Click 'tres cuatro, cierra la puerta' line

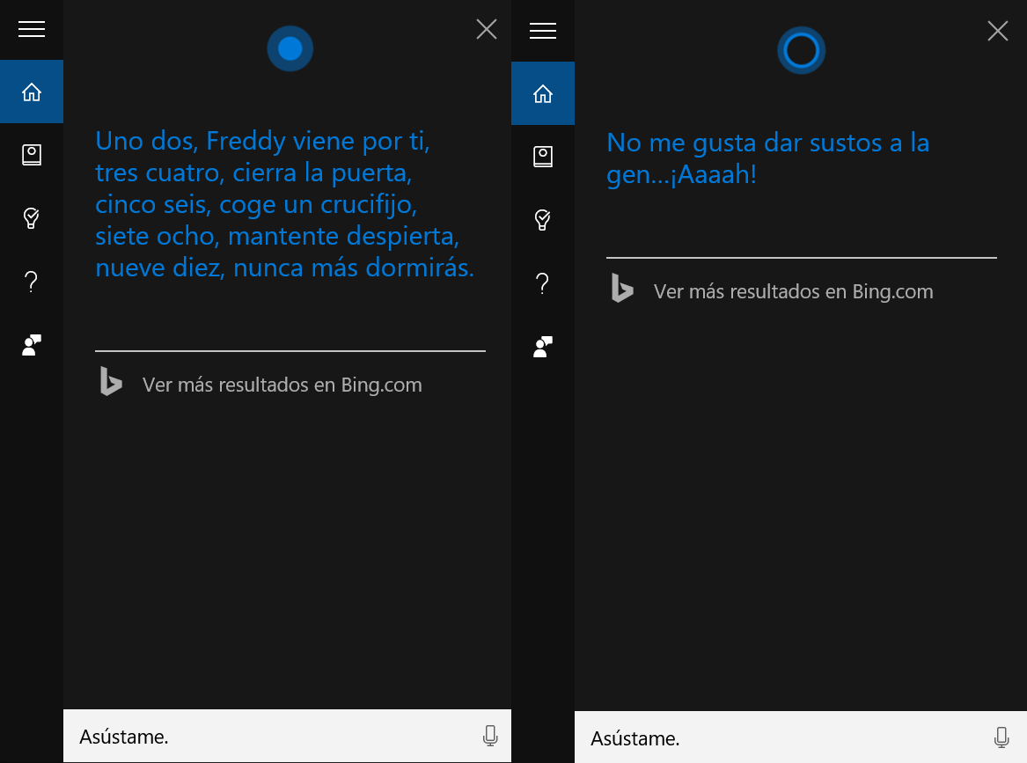pyautogui.click(x=253, y=173)
